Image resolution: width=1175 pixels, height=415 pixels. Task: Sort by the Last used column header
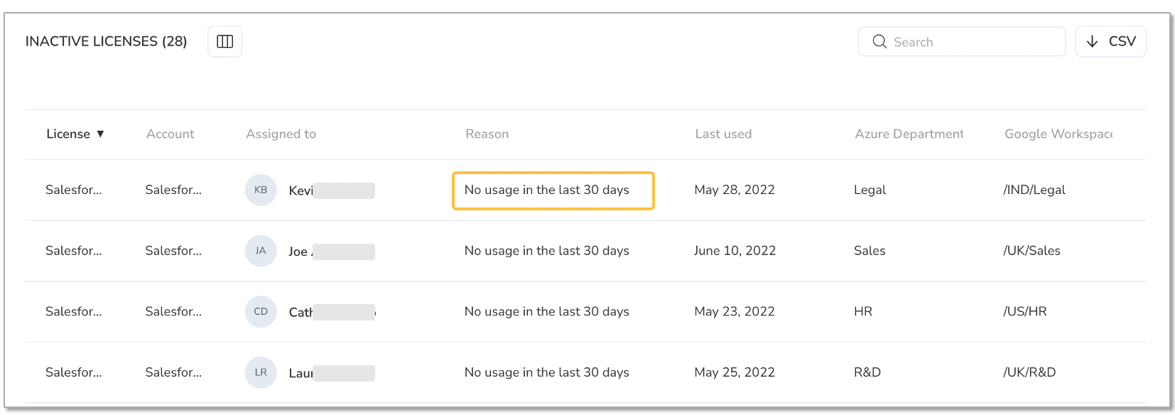723,134
